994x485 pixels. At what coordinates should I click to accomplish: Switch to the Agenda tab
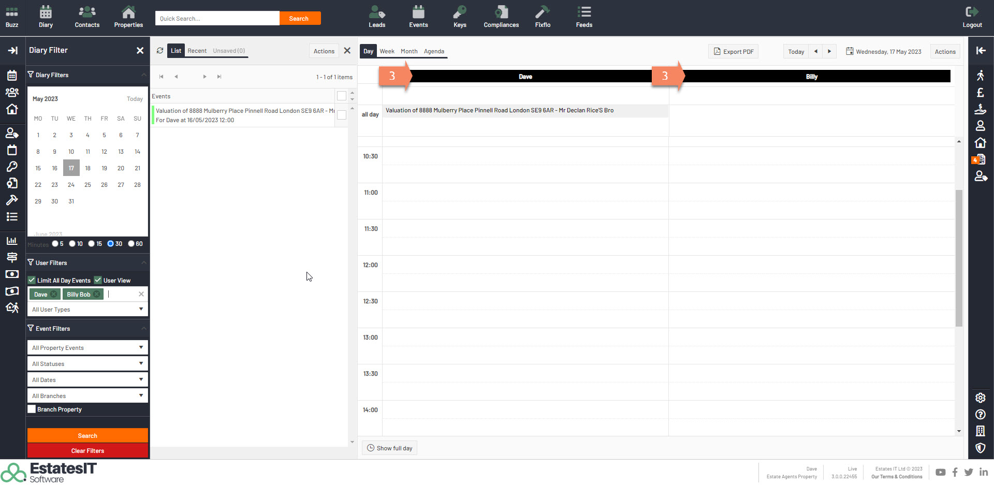pyautogui.click(x=434, y=51)
